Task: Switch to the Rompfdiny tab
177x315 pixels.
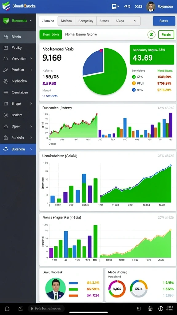Action: [86, 21]
